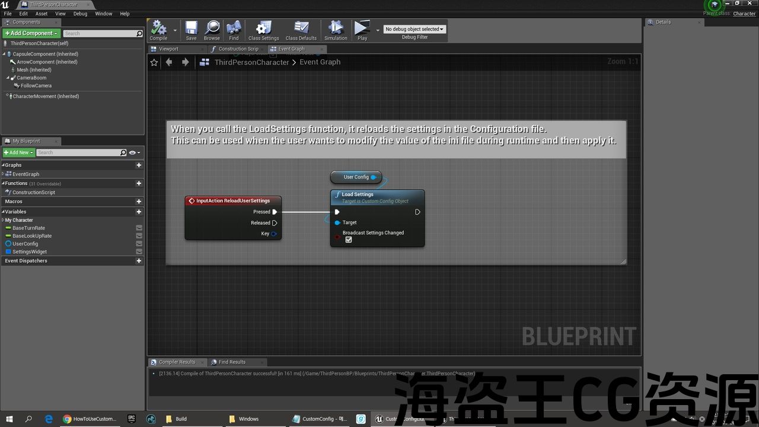Expand the Add Component dropdown
759x427 pixels.
coord(31,33)
